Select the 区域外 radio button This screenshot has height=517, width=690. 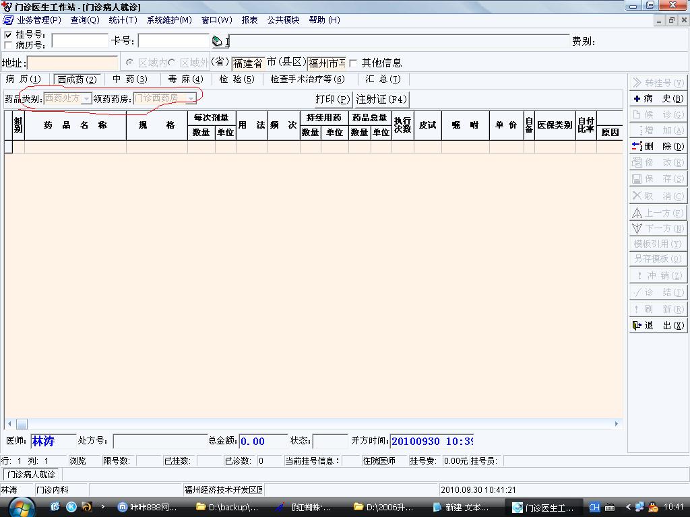coord(172,63)
